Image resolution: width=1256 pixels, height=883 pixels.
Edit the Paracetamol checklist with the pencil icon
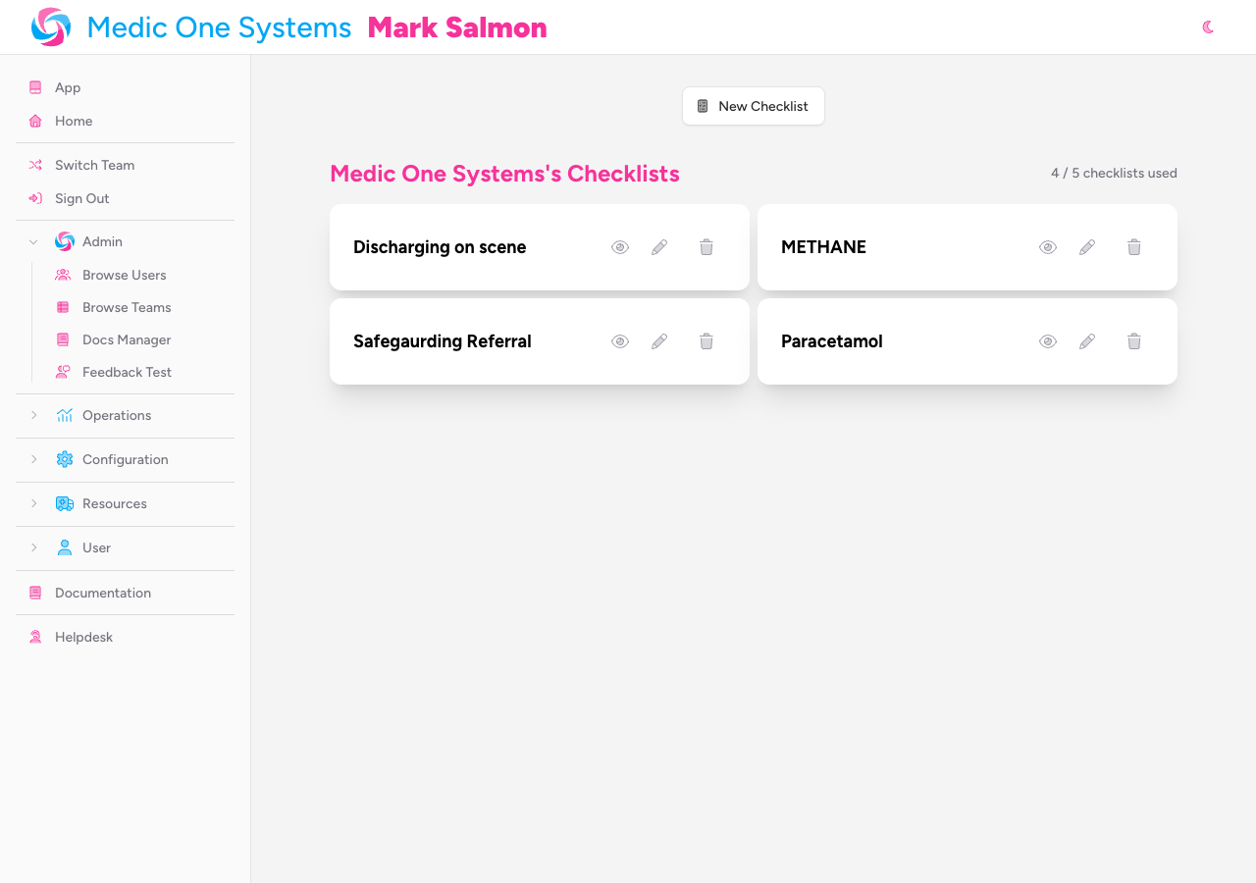1086,340
